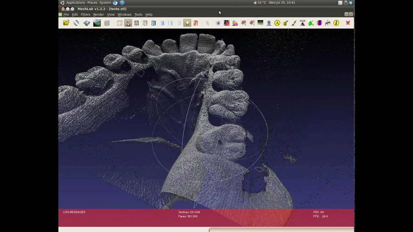This screenshot has height=232, width=413.
Task: Open the Help menu
Action: 149,15
